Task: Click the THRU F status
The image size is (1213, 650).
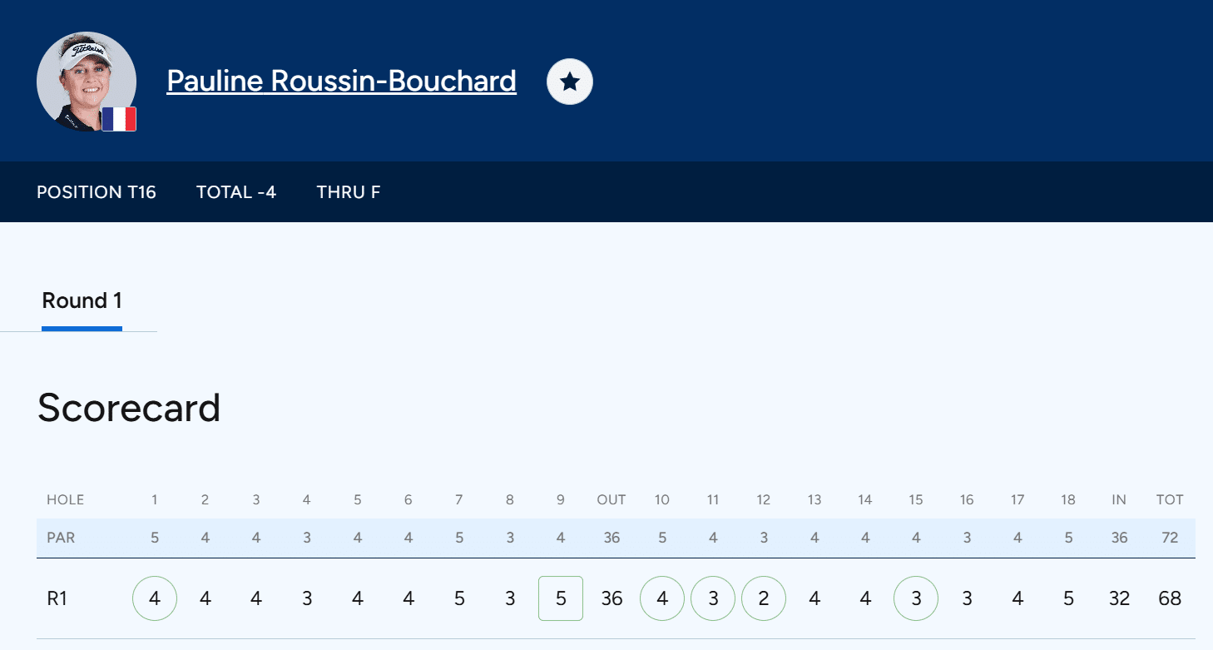Action: coord(349,192)
